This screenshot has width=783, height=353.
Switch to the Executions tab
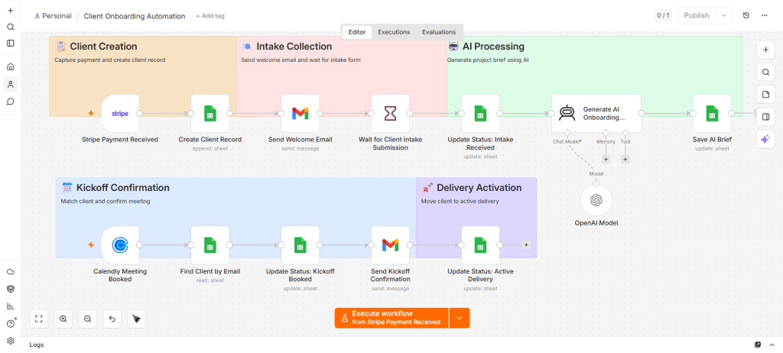point(394,32)
